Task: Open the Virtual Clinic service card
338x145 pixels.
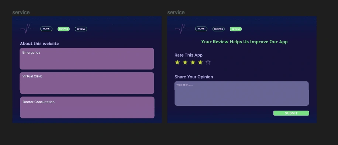Action: tap(87, 83)
